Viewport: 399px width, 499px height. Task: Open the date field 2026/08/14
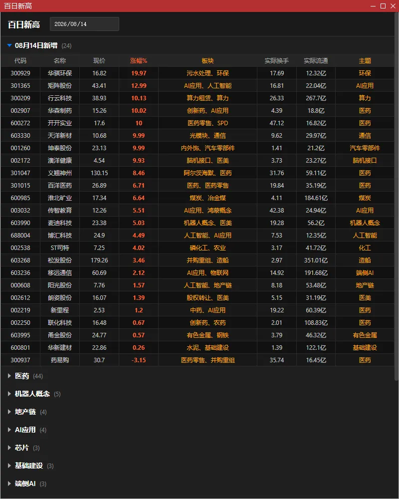click(84, 24)
